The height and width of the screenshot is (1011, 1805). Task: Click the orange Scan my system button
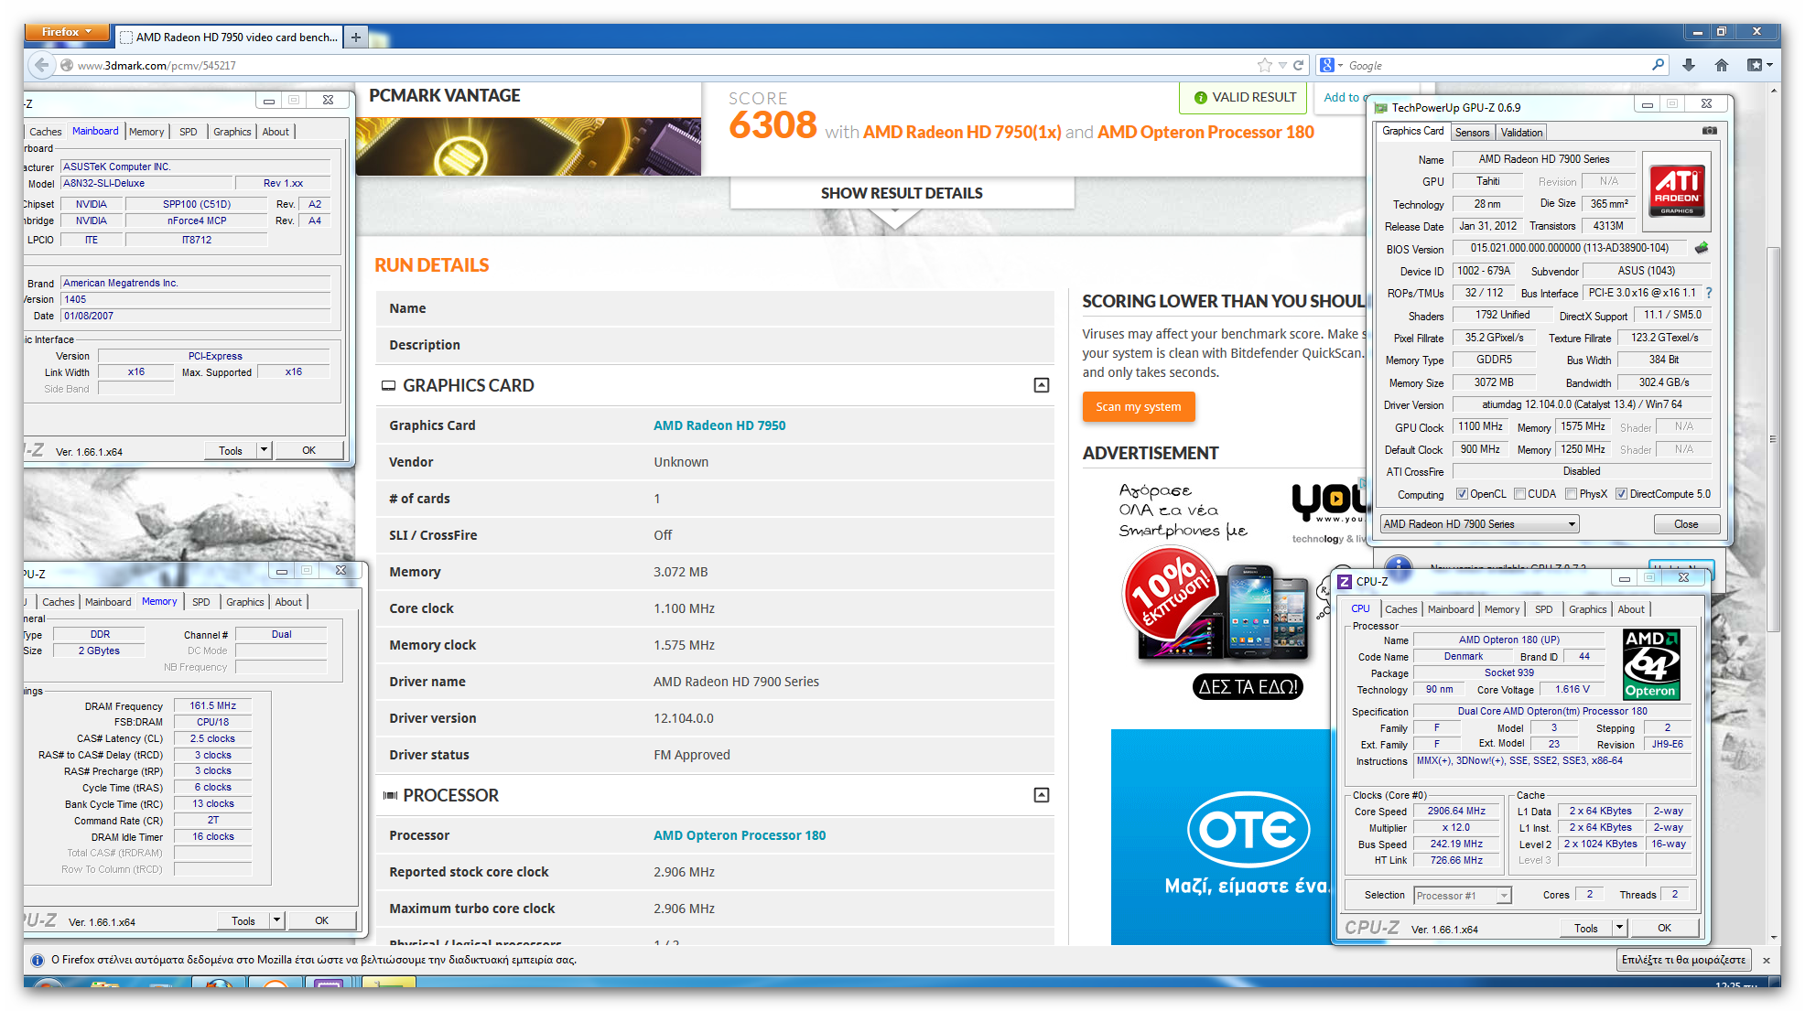coord(1139,406)
